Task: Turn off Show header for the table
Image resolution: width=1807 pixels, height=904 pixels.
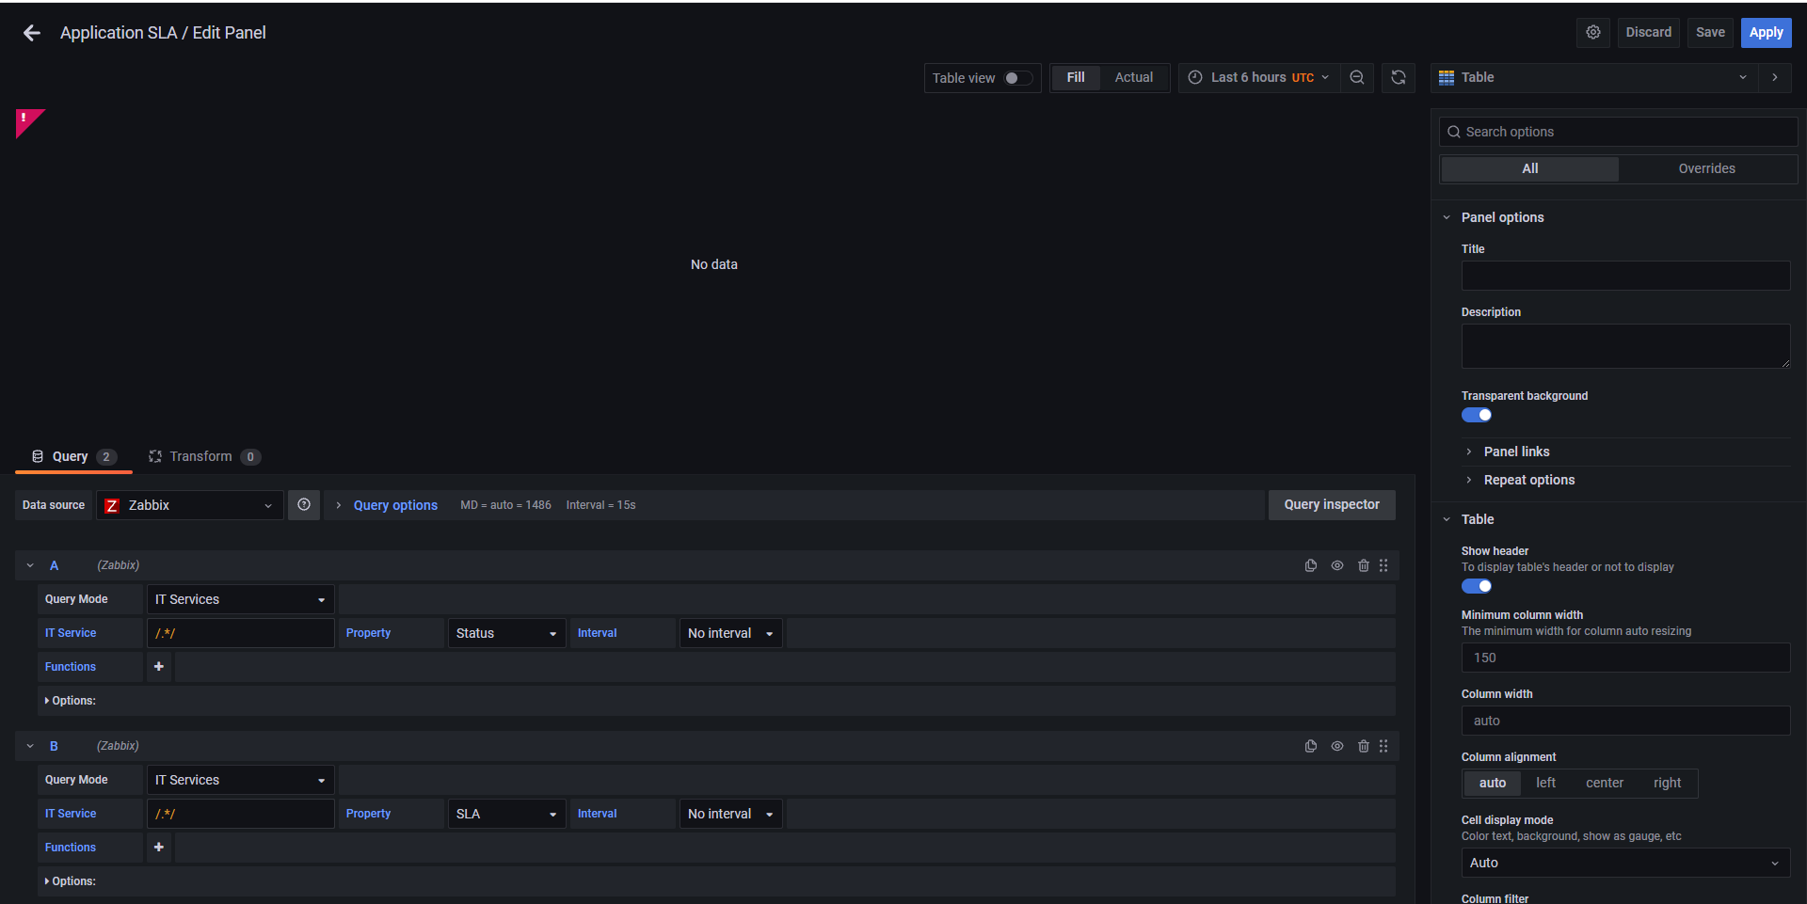Action: click(x=1476, y=586)
